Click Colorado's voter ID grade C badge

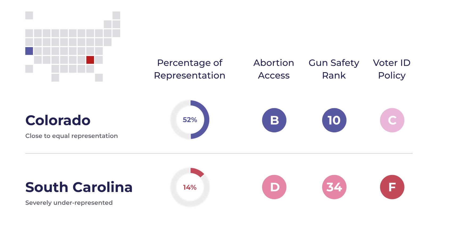[x=392, y=120]
